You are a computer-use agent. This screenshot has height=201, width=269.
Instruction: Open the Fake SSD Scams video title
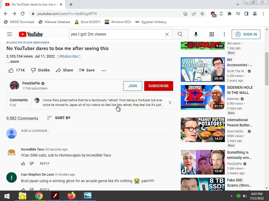tap(239, 183)
